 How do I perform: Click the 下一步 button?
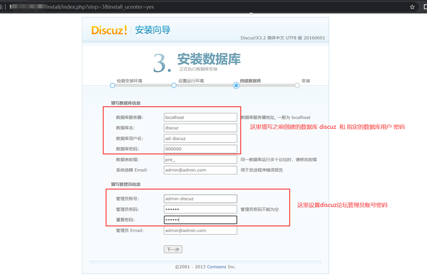point(173,249)
